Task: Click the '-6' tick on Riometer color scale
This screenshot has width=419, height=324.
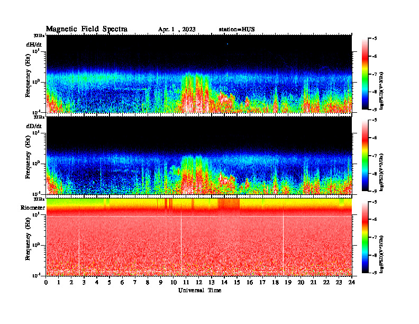Action: (x=375, y=219)
